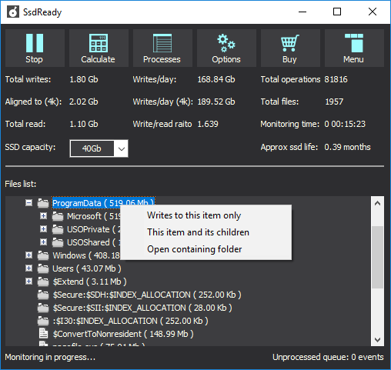Click the :$I30:$INDEX_ALLOCATION folder icon
391x370 pixels.
43,321
